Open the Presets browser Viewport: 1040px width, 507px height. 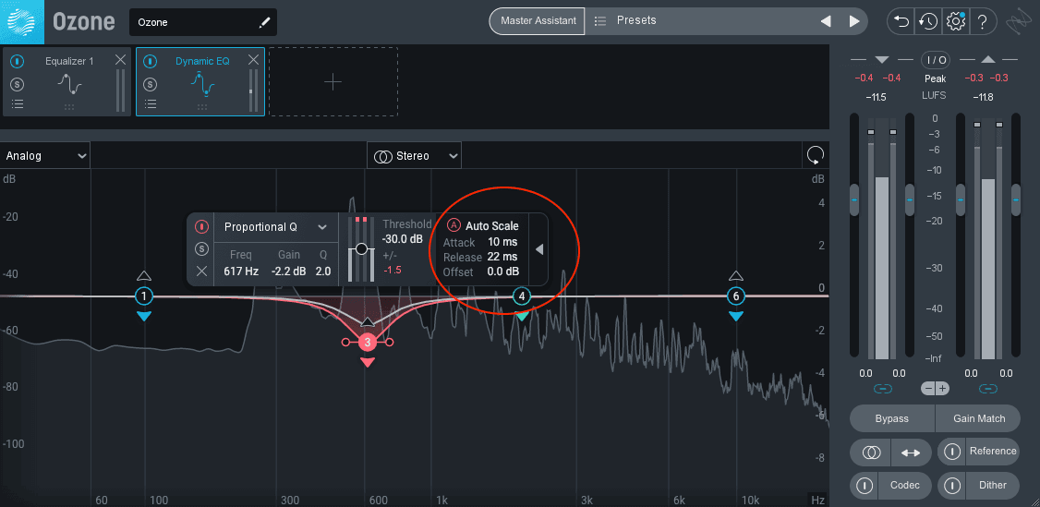point(636,20)
